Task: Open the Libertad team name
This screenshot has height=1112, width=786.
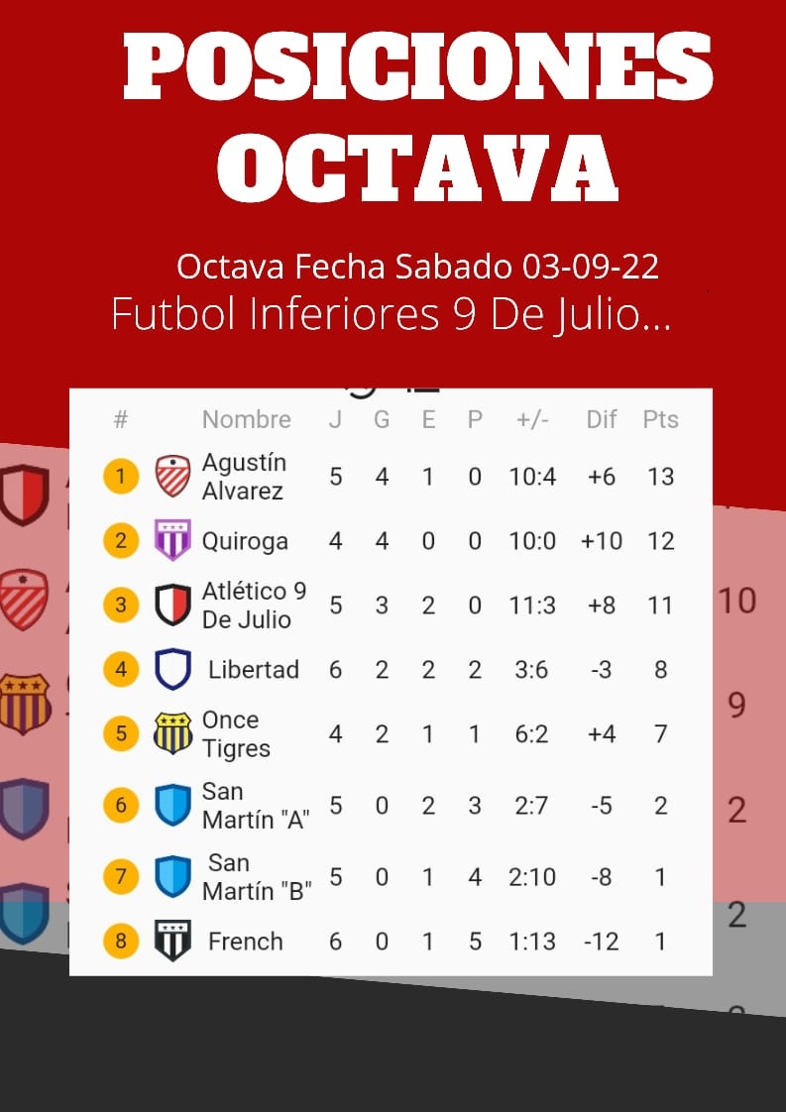Action: tap(254, 669)
